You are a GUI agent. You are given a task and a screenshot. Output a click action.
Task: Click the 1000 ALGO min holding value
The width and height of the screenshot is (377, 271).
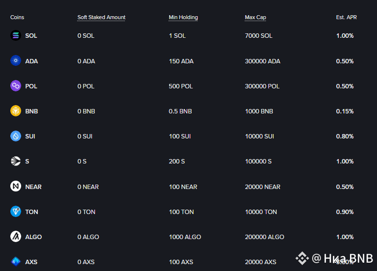click(x=185, y=237)
